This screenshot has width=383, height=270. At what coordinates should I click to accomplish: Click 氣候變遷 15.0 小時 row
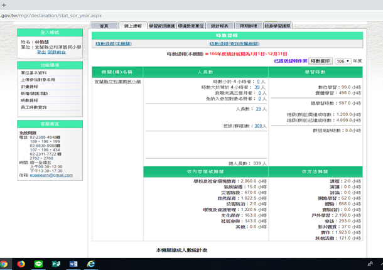coord(245,187)
